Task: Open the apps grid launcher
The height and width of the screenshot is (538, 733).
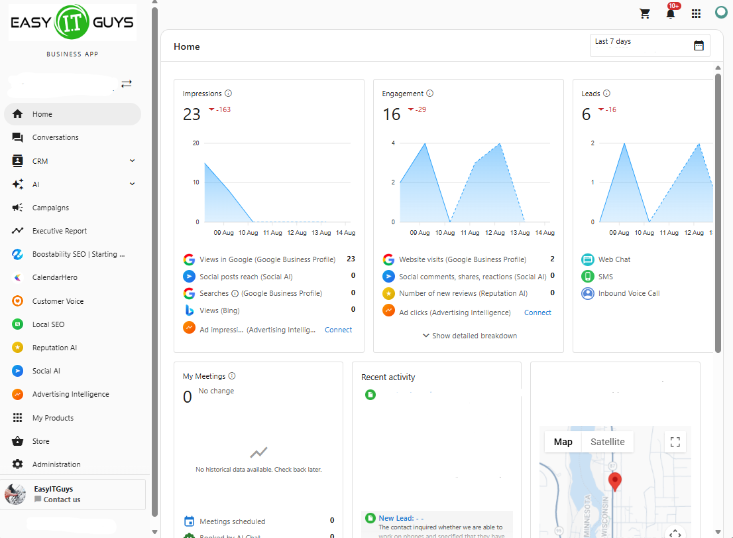Action: click(x=696, y=13)
